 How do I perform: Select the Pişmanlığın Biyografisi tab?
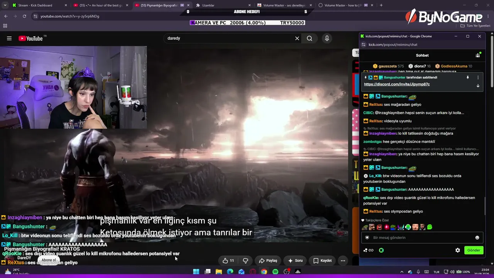coord(162,5)
